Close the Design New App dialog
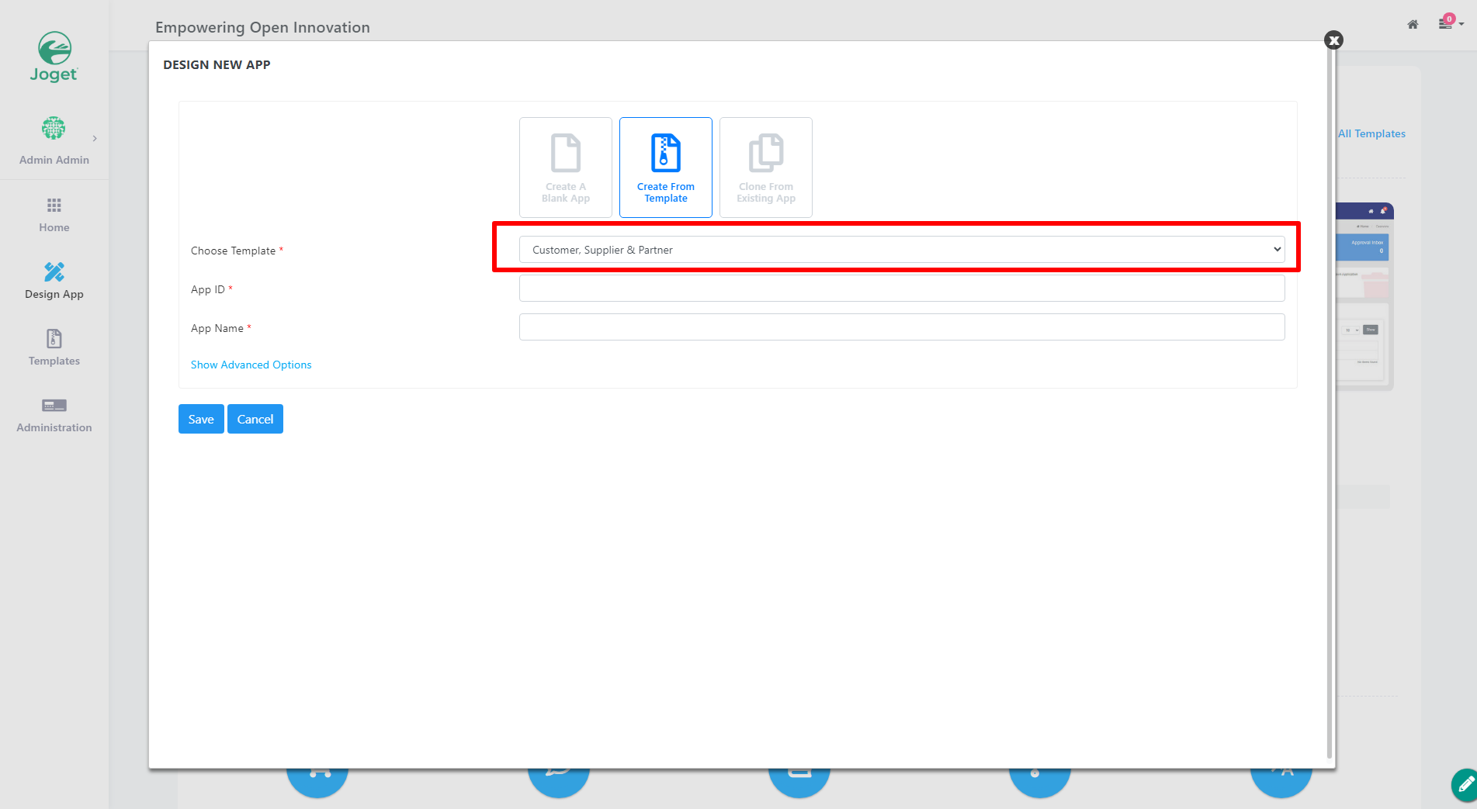 (x=1333, y=40)
